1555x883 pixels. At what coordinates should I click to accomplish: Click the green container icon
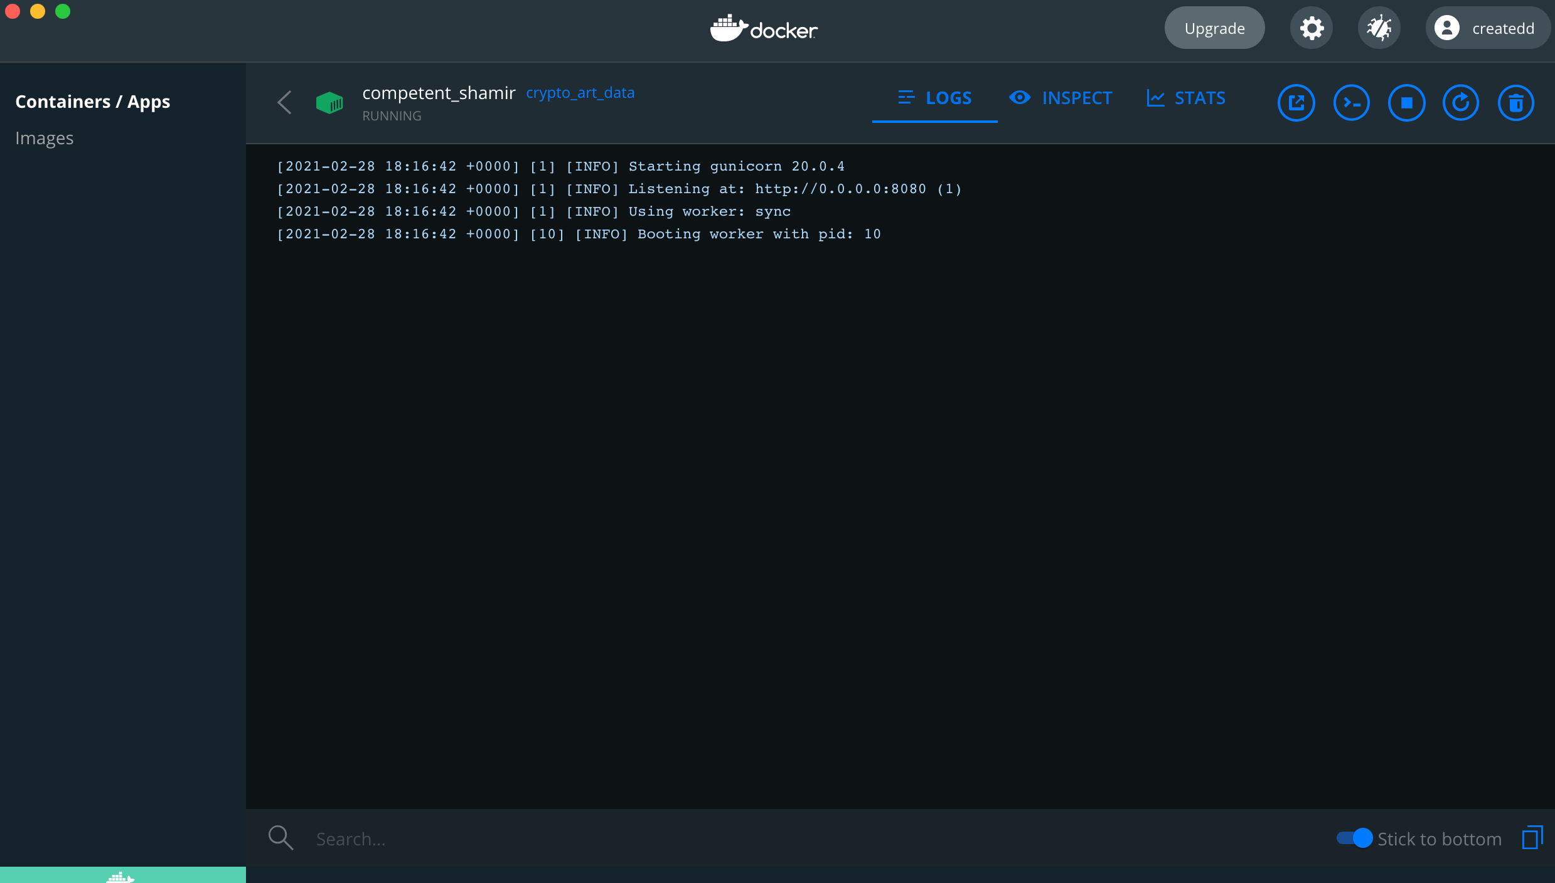329,103
